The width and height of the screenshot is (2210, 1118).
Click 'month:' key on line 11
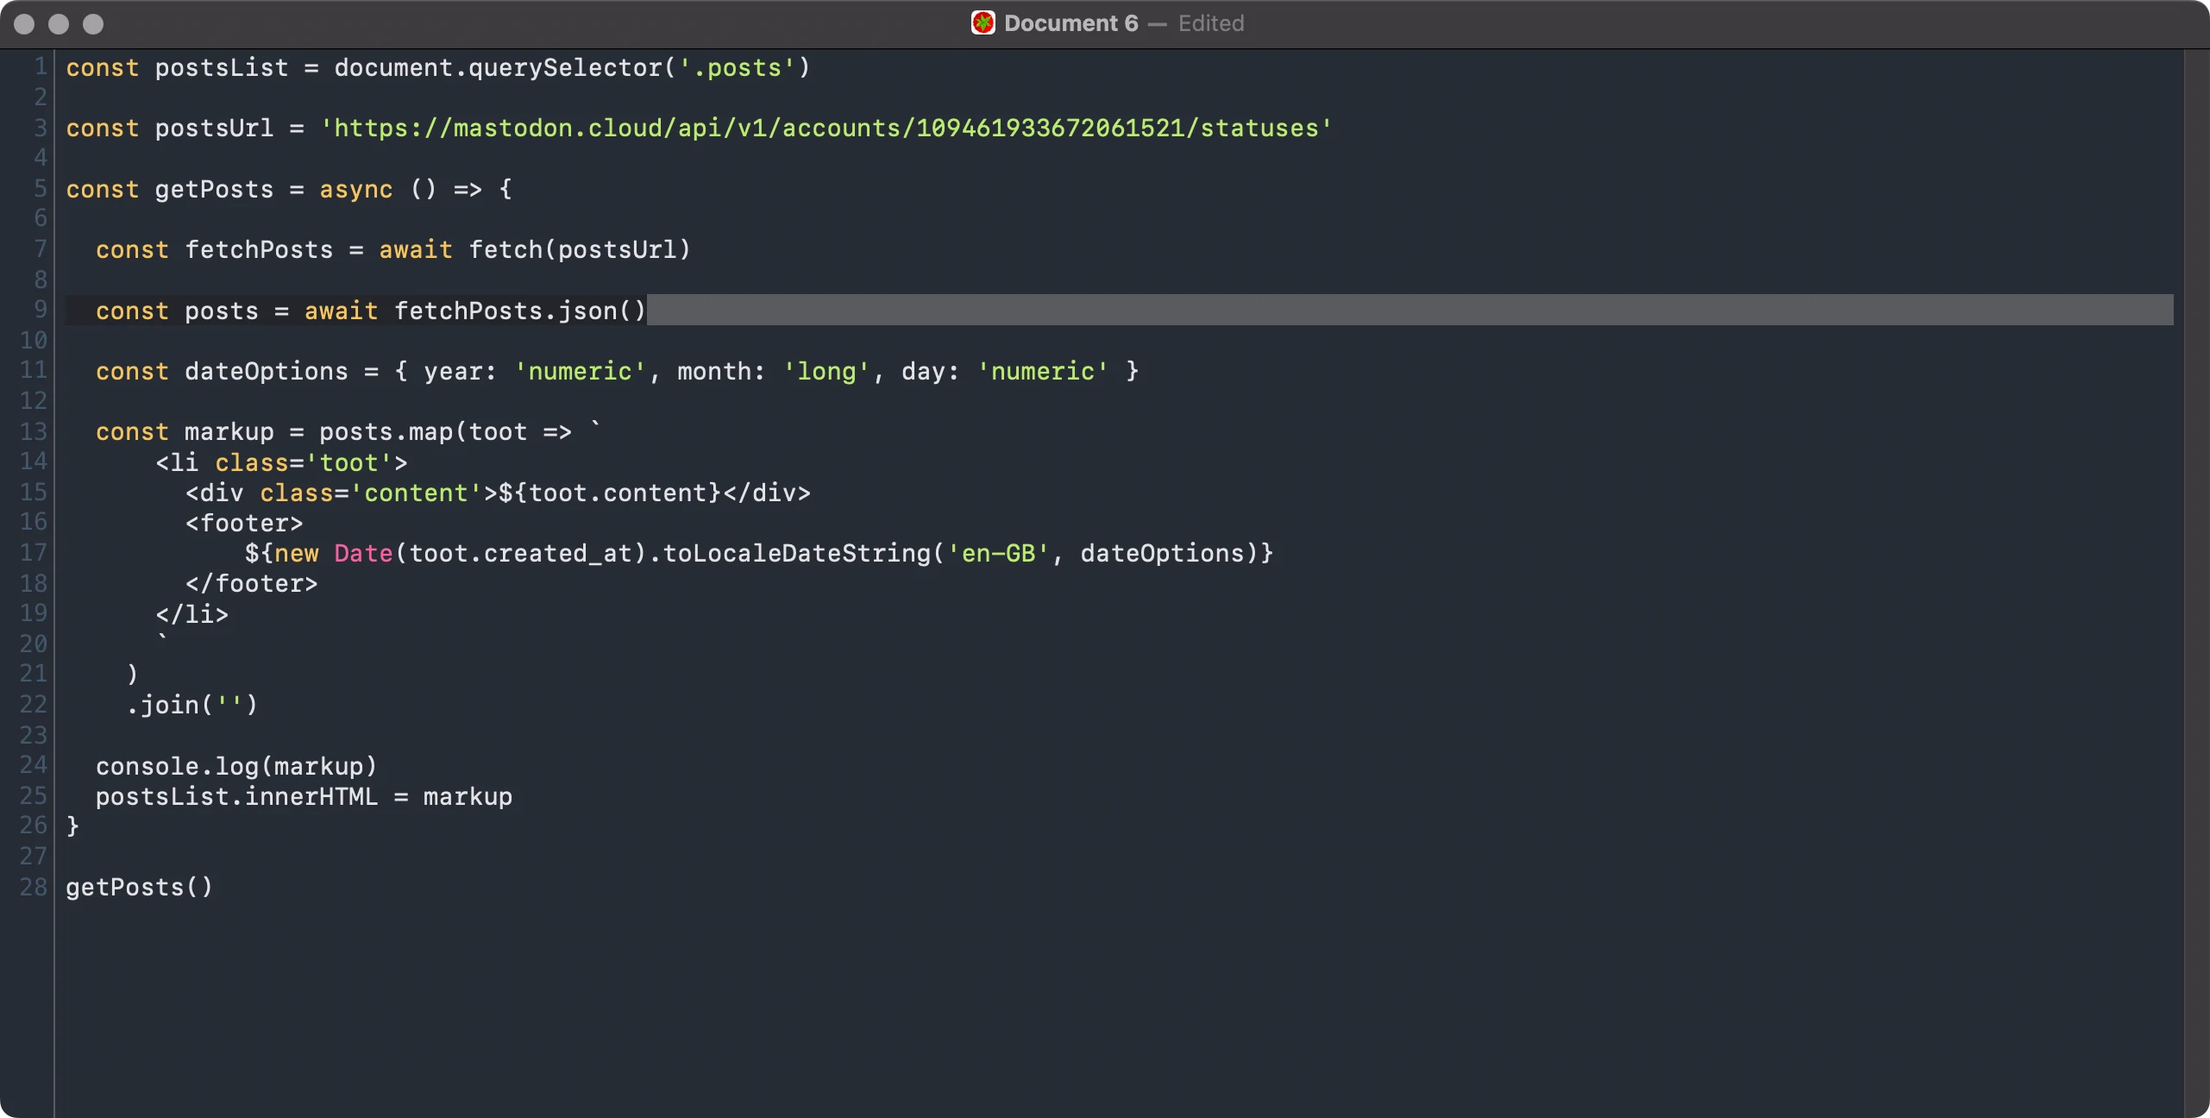coord(721,372)
